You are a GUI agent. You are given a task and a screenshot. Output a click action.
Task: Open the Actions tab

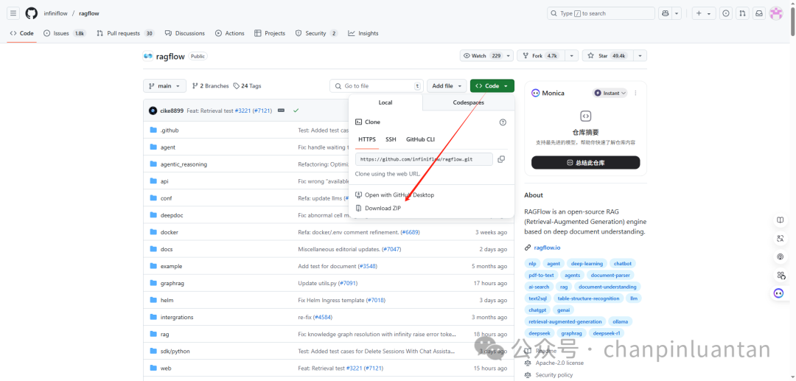coord(229,33)
